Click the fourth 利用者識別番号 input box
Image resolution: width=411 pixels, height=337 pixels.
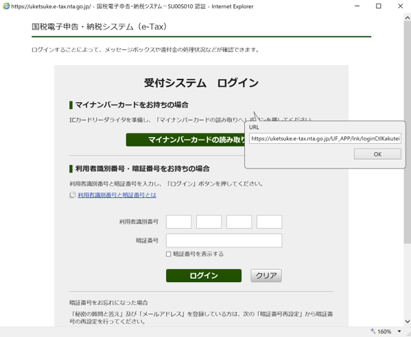(x=269, y=222)
